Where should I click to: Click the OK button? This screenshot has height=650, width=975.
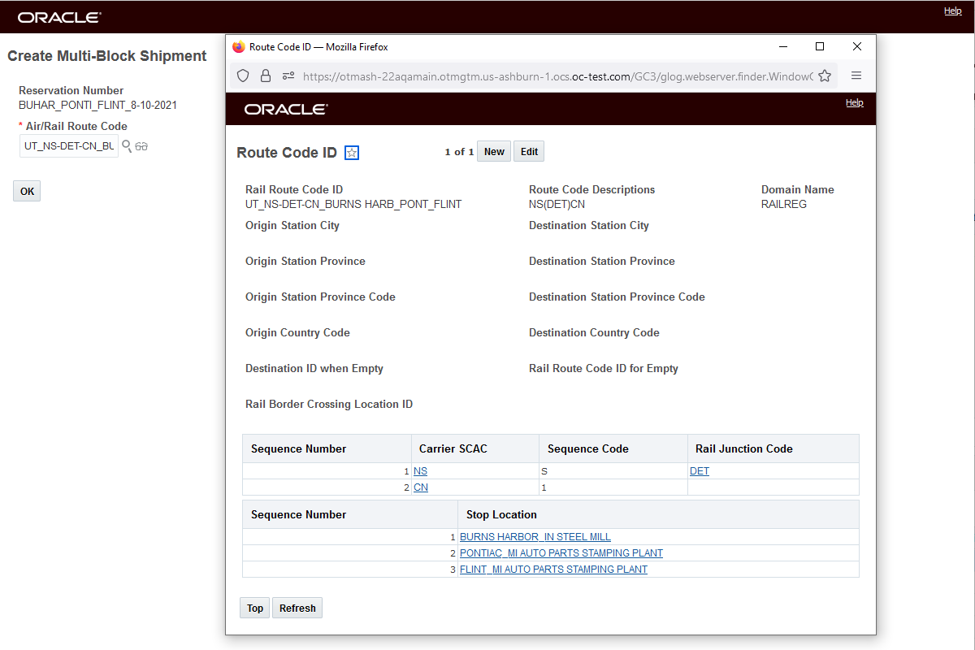[28, 191]
